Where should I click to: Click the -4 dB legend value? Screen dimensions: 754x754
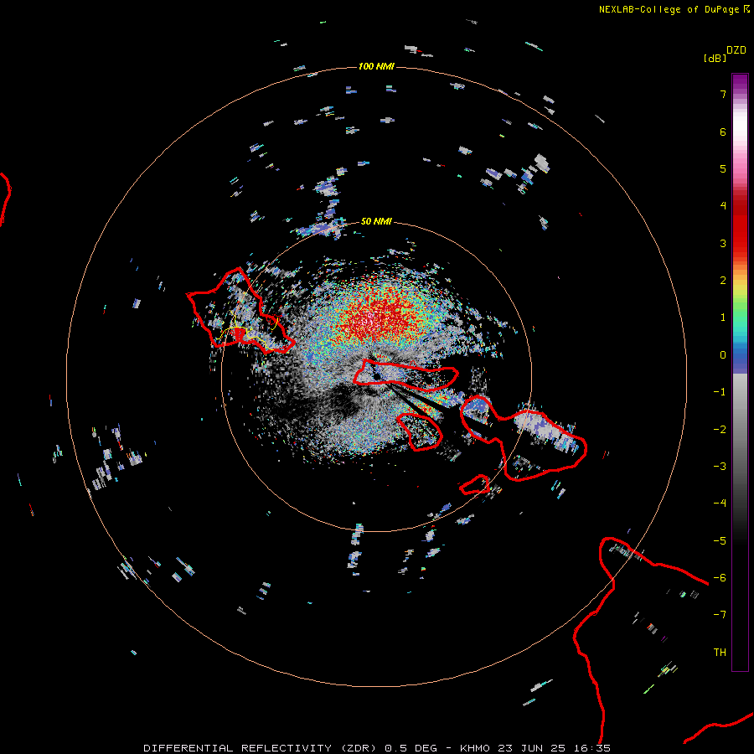click(x=720, y=504)
